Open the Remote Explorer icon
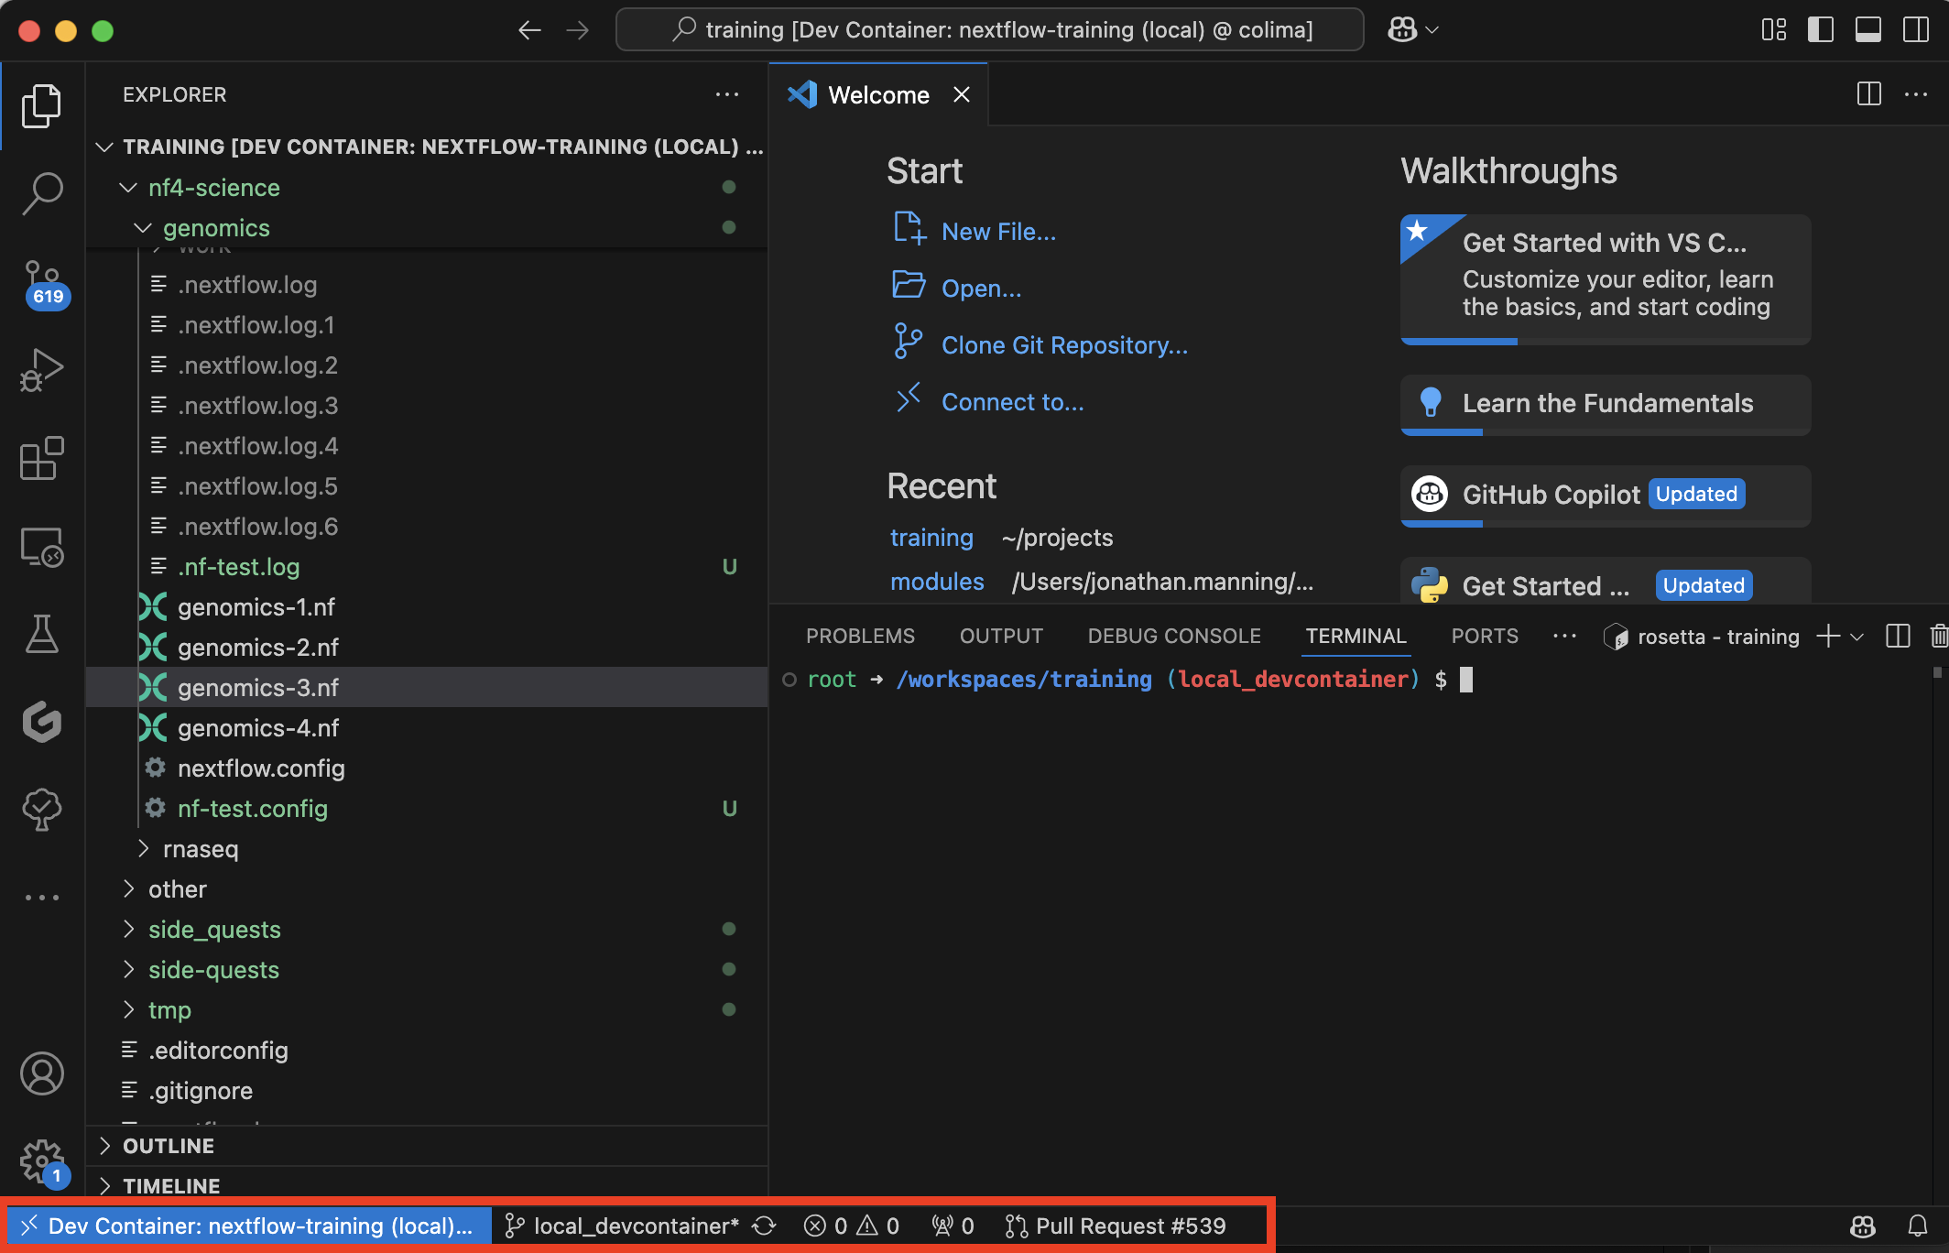 42,547
